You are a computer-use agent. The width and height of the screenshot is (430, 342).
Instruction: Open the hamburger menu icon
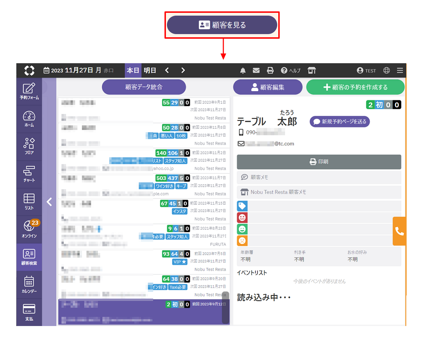point(400,70)
